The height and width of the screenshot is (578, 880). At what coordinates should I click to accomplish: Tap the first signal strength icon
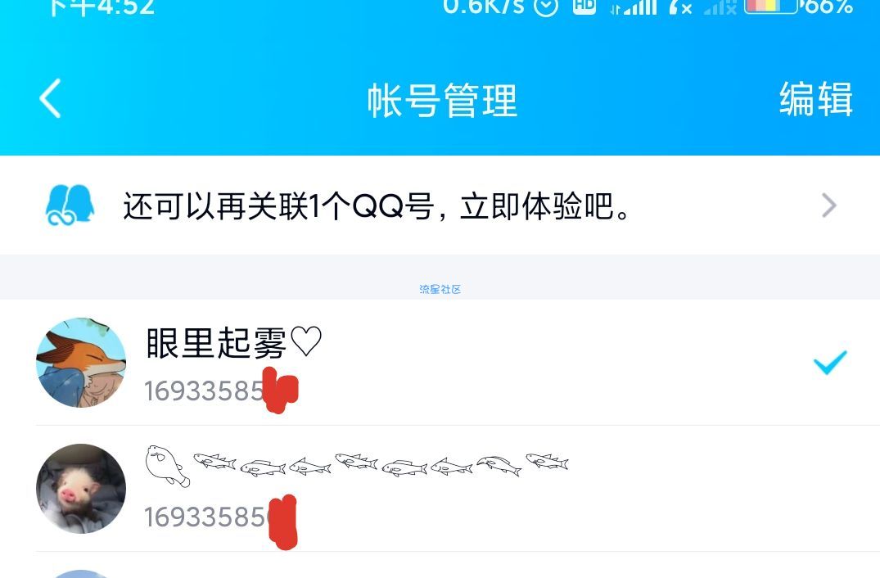[634, 7]
